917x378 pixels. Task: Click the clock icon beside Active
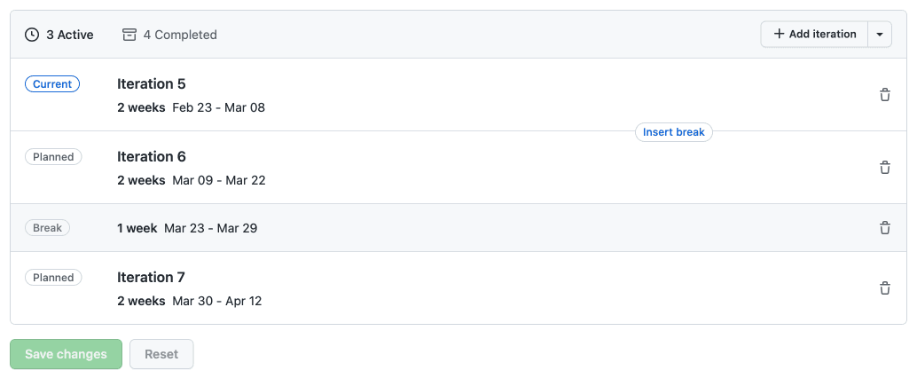32,35
